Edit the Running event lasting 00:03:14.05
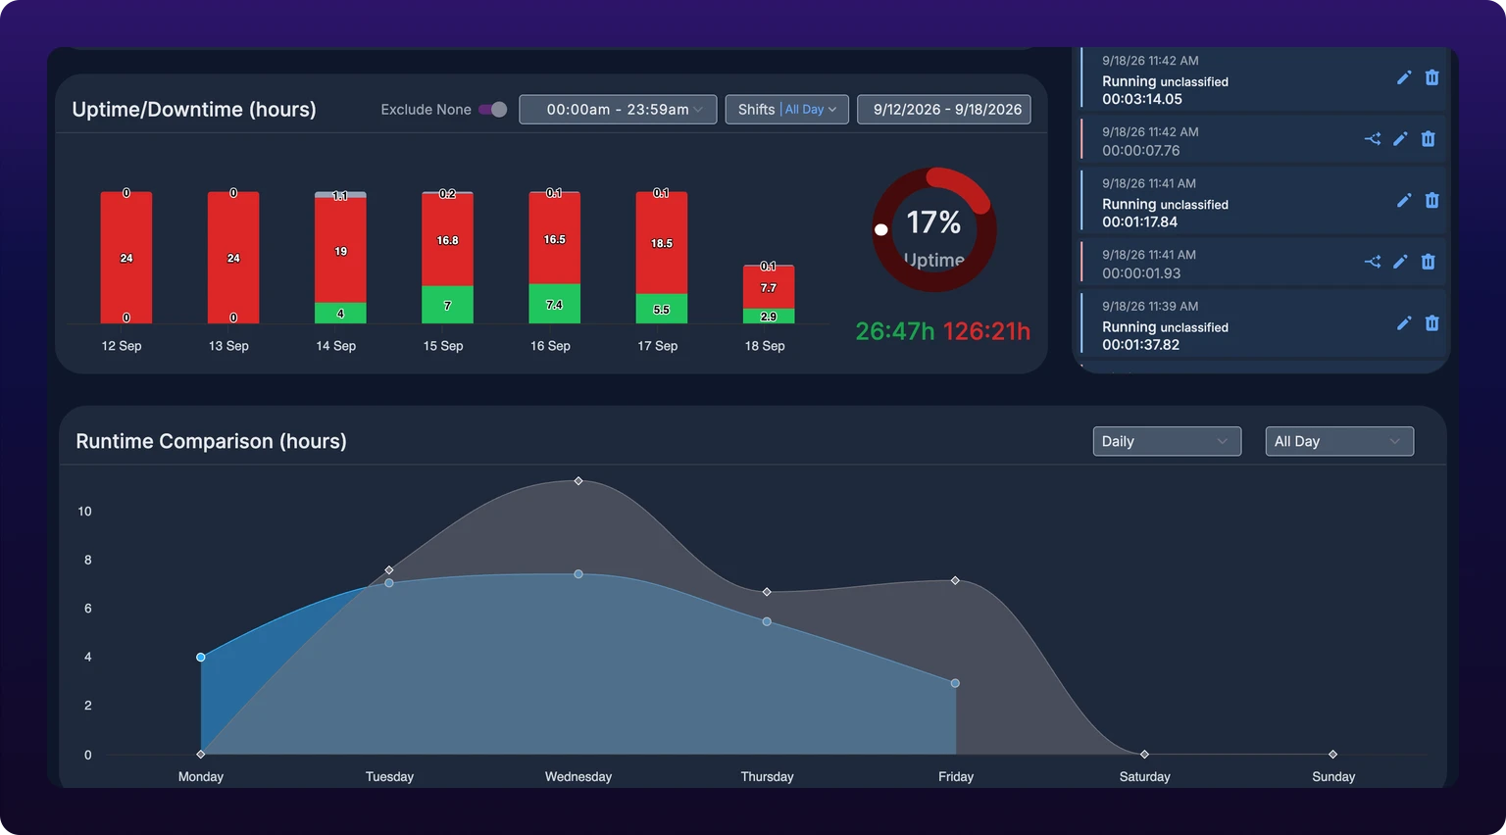Viewport: 1506px width, 835px height. pos(1404,77)
